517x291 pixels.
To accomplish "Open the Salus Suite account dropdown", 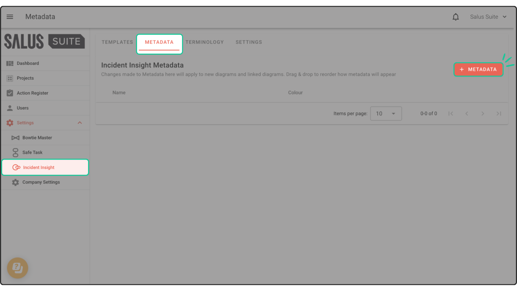I will point(488,17).
